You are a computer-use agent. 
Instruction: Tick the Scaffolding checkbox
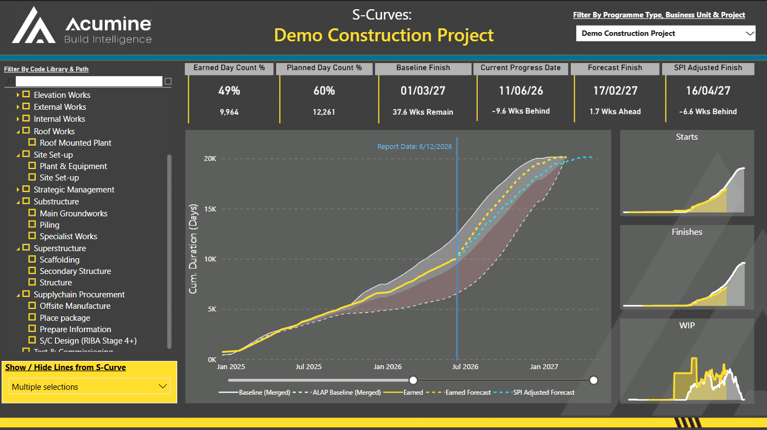(x=32, y=259)
